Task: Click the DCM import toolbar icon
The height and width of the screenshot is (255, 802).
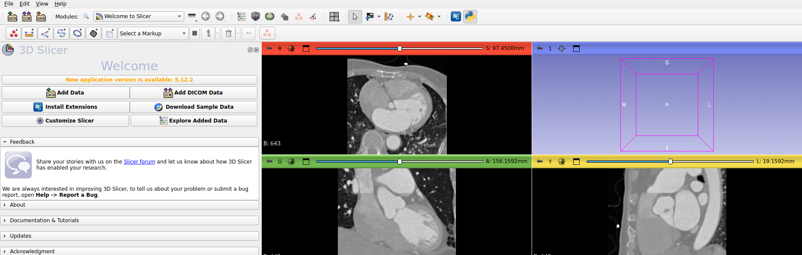Action: click(27, 16)
